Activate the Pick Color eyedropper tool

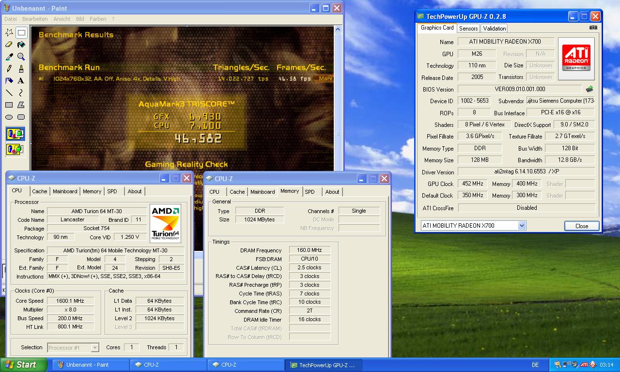point(9,57)
